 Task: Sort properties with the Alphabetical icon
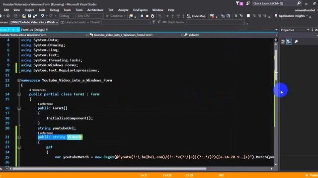(289, 42)
